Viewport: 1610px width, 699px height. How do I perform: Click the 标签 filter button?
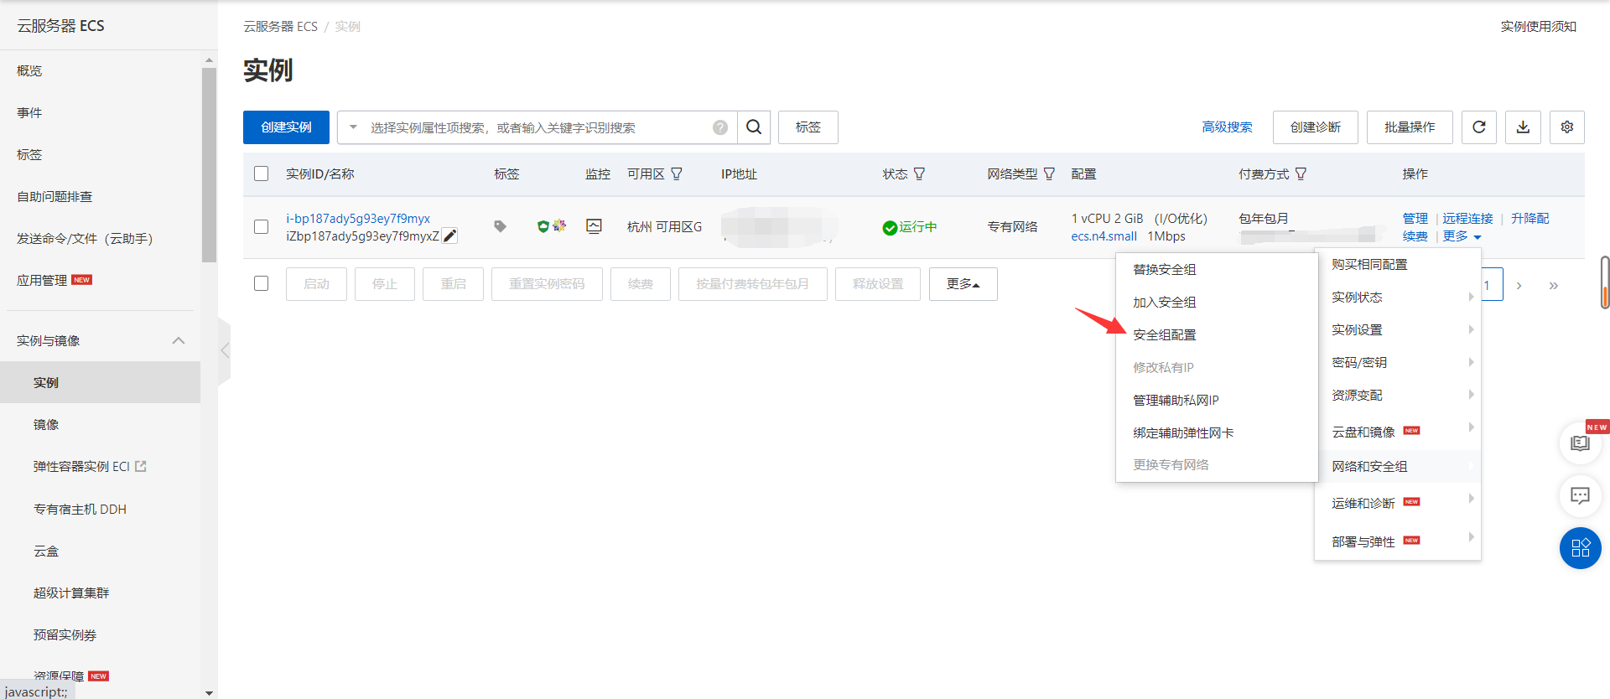tap(808, 127)
